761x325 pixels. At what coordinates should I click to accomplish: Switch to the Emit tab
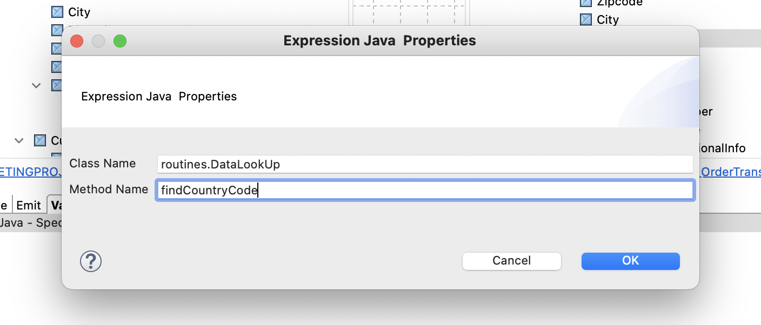click(x=28, y=205)
